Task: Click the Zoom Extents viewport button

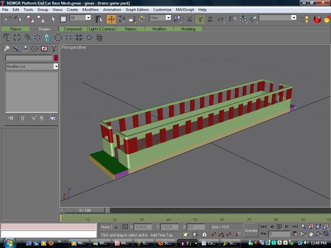Action: (x=318, y=227)
